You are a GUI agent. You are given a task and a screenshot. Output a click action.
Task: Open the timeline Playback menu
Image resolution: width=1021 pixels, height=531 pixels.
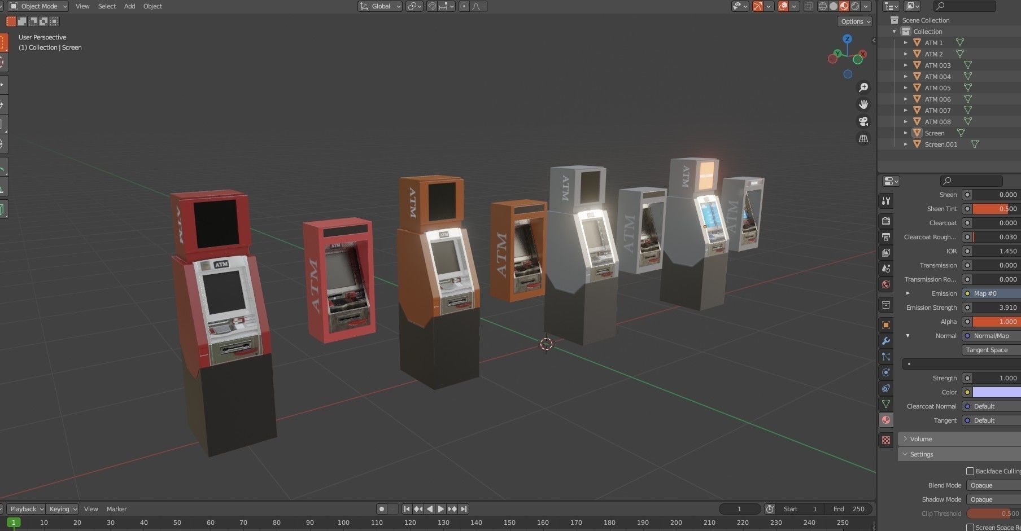[27, 509]
